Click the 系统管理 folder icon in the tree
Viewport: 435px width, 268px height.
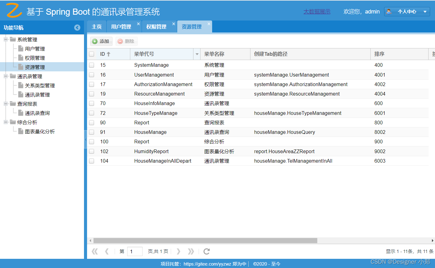14,39
